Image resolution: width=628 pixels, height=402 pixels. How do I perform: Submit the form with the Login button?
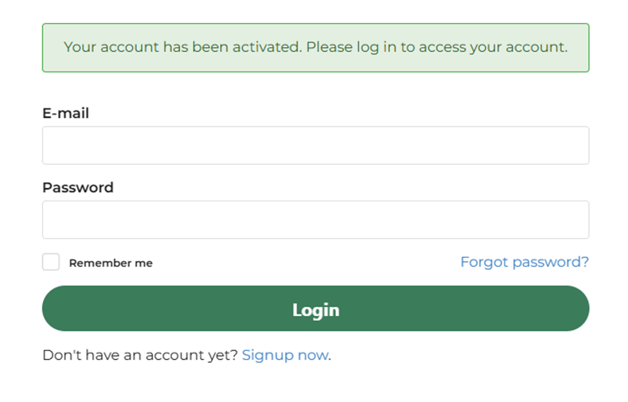click(315, 309)
